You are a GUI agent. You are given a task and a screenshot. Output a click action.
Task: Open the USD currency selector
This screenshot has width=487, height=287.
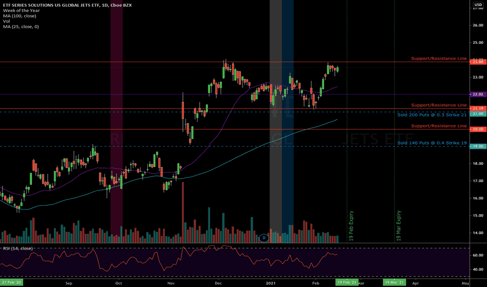(478, 5)
